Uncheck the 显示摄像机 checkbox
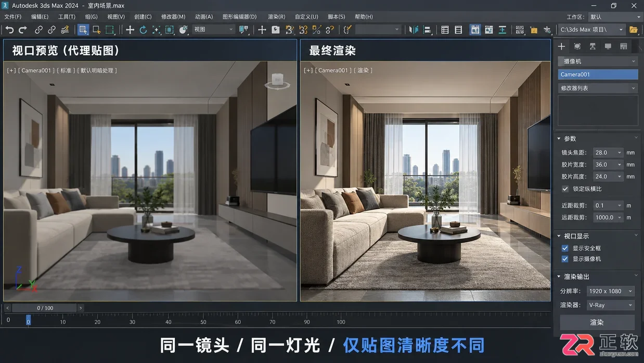Image resolution: width=644 pixels, height=363 pixels. pyautogui.click(x=565, y=259)
